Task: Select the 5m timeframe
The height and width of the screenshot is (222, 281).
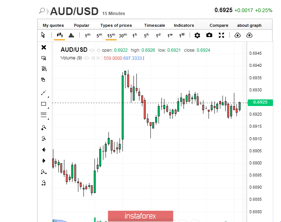Action: point(99,35)
